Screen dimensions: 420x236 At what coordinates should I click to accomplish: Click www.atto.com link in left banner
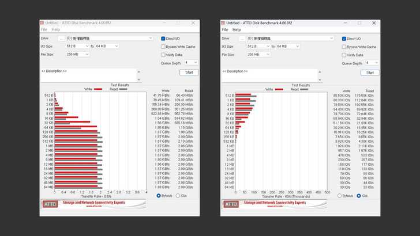coord(93,206)
